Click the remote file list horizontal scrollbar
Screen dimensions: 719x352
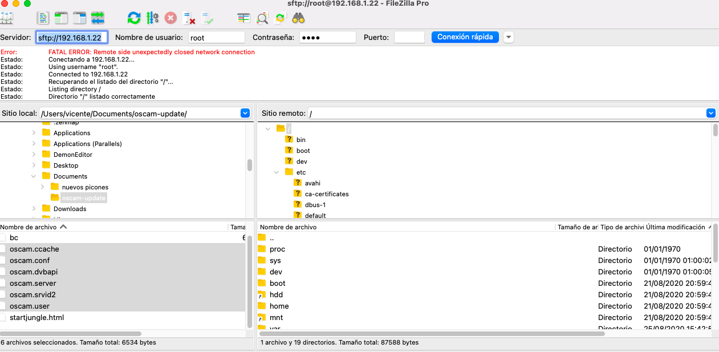point(433,334)
